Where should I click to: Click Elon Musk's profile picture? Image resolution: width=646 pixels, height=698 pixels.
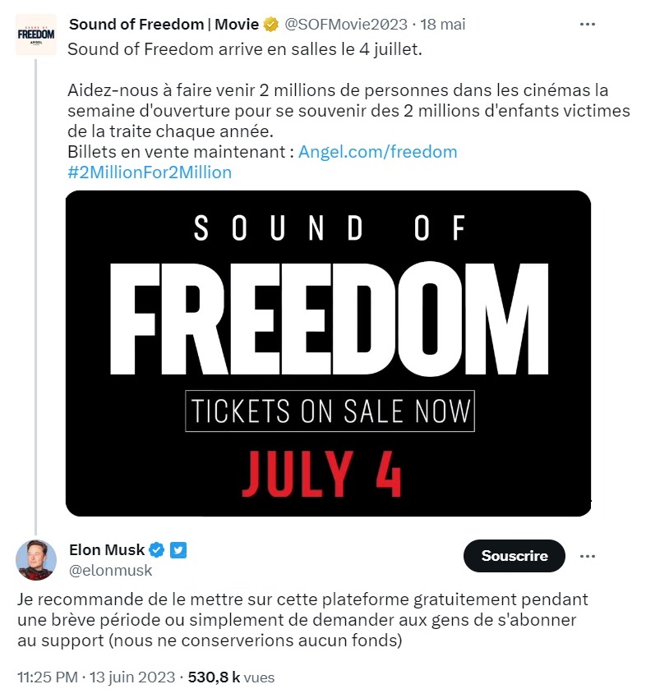click(36, 560)
